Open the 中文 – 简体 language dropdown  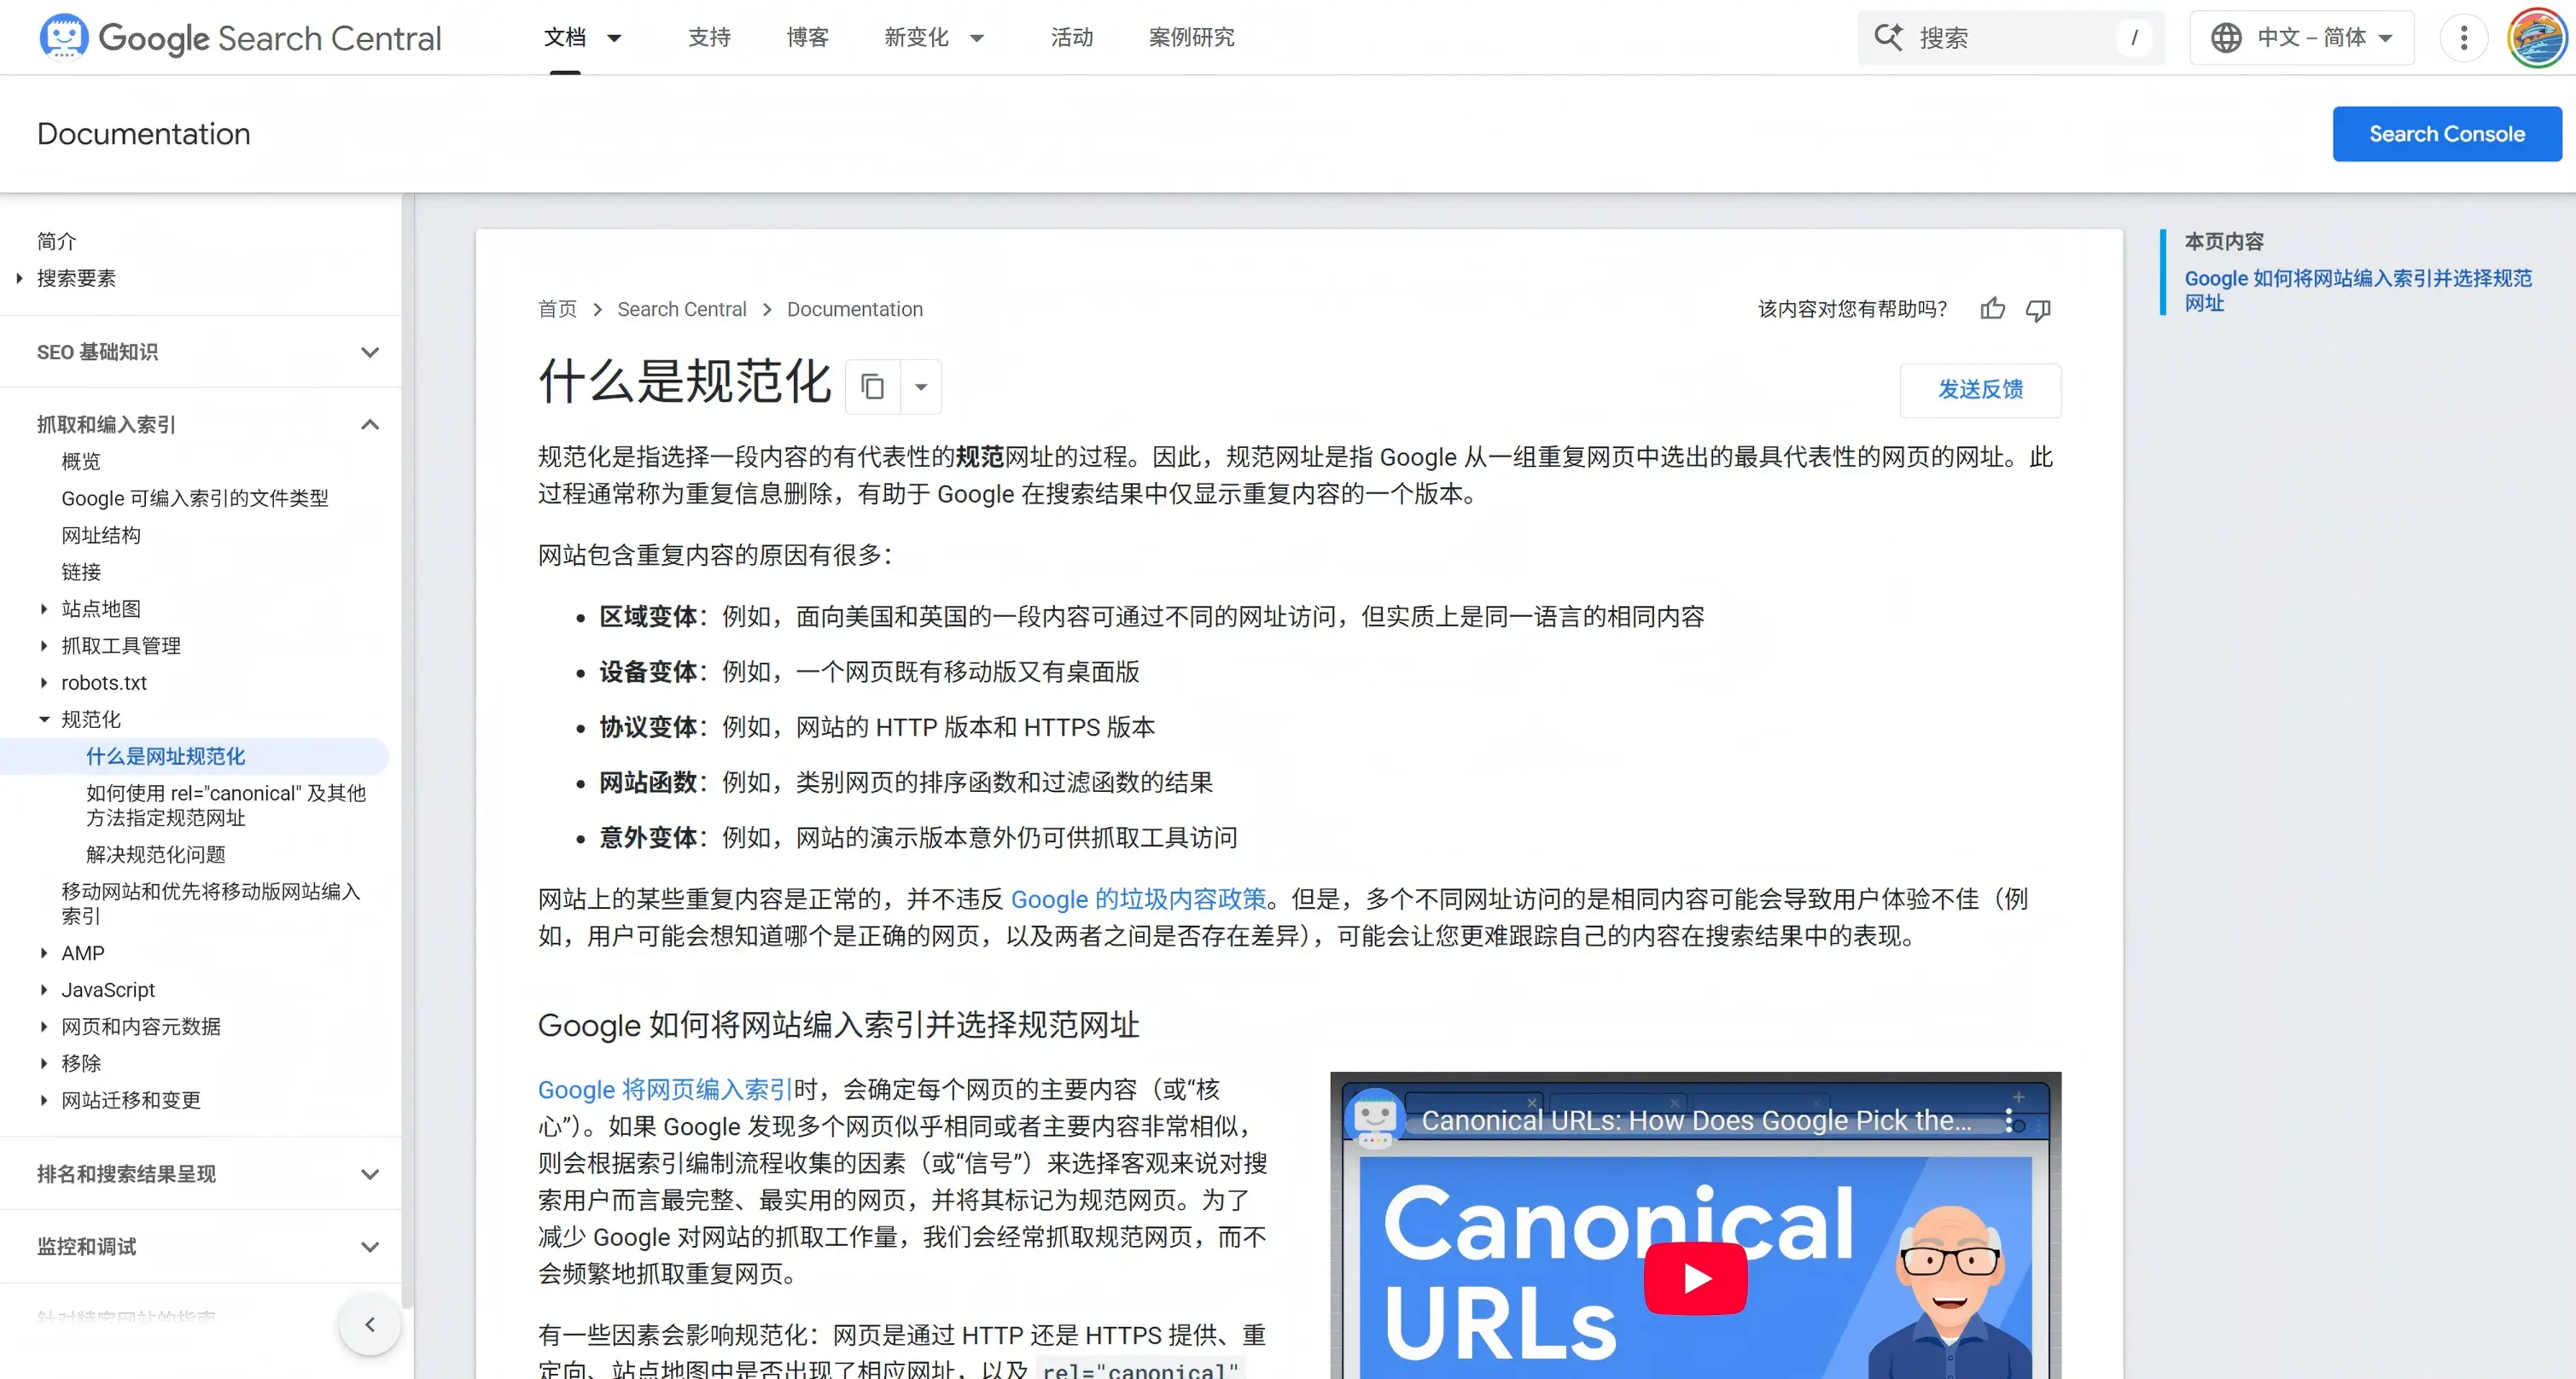(2302, 37)
